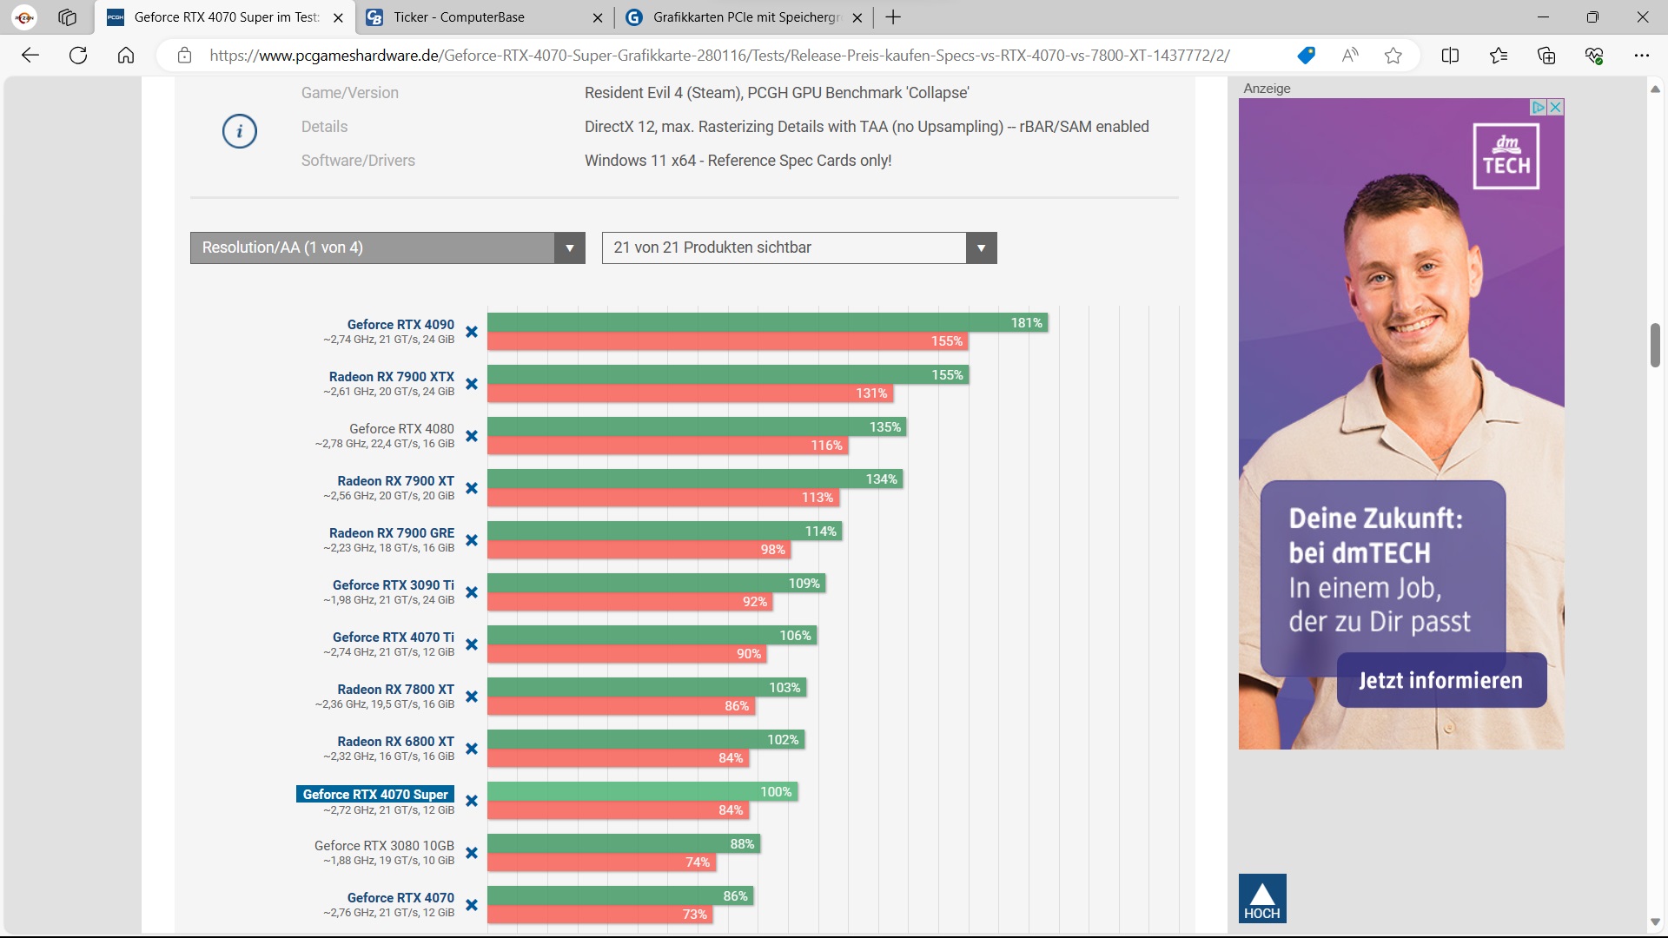Viewport: 1668px width, 938px height.
Task: Open browser settings and more menu
Action: click(1641, 56)
